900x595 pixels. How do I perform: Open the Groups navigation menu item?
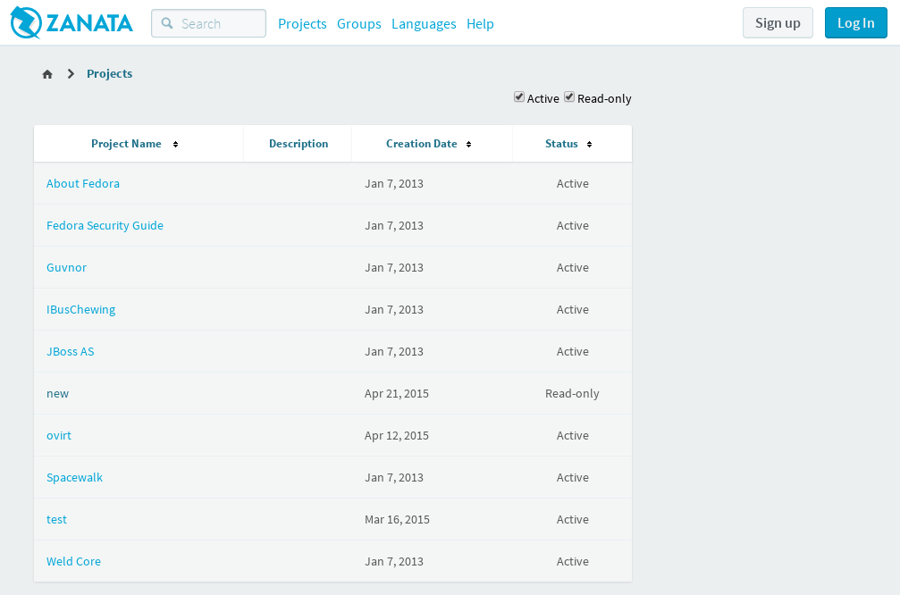coord(358,24)
